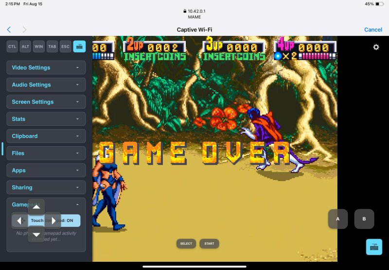Expand the Video Settings section

(x=46, y=67)
